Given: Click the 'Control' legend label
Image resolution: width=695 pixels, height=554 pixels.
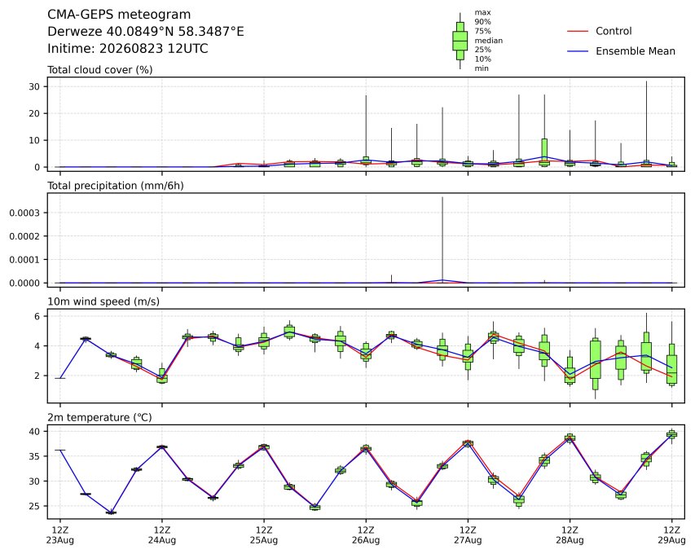Looking at the screenshot, I should tap(614, 31).
